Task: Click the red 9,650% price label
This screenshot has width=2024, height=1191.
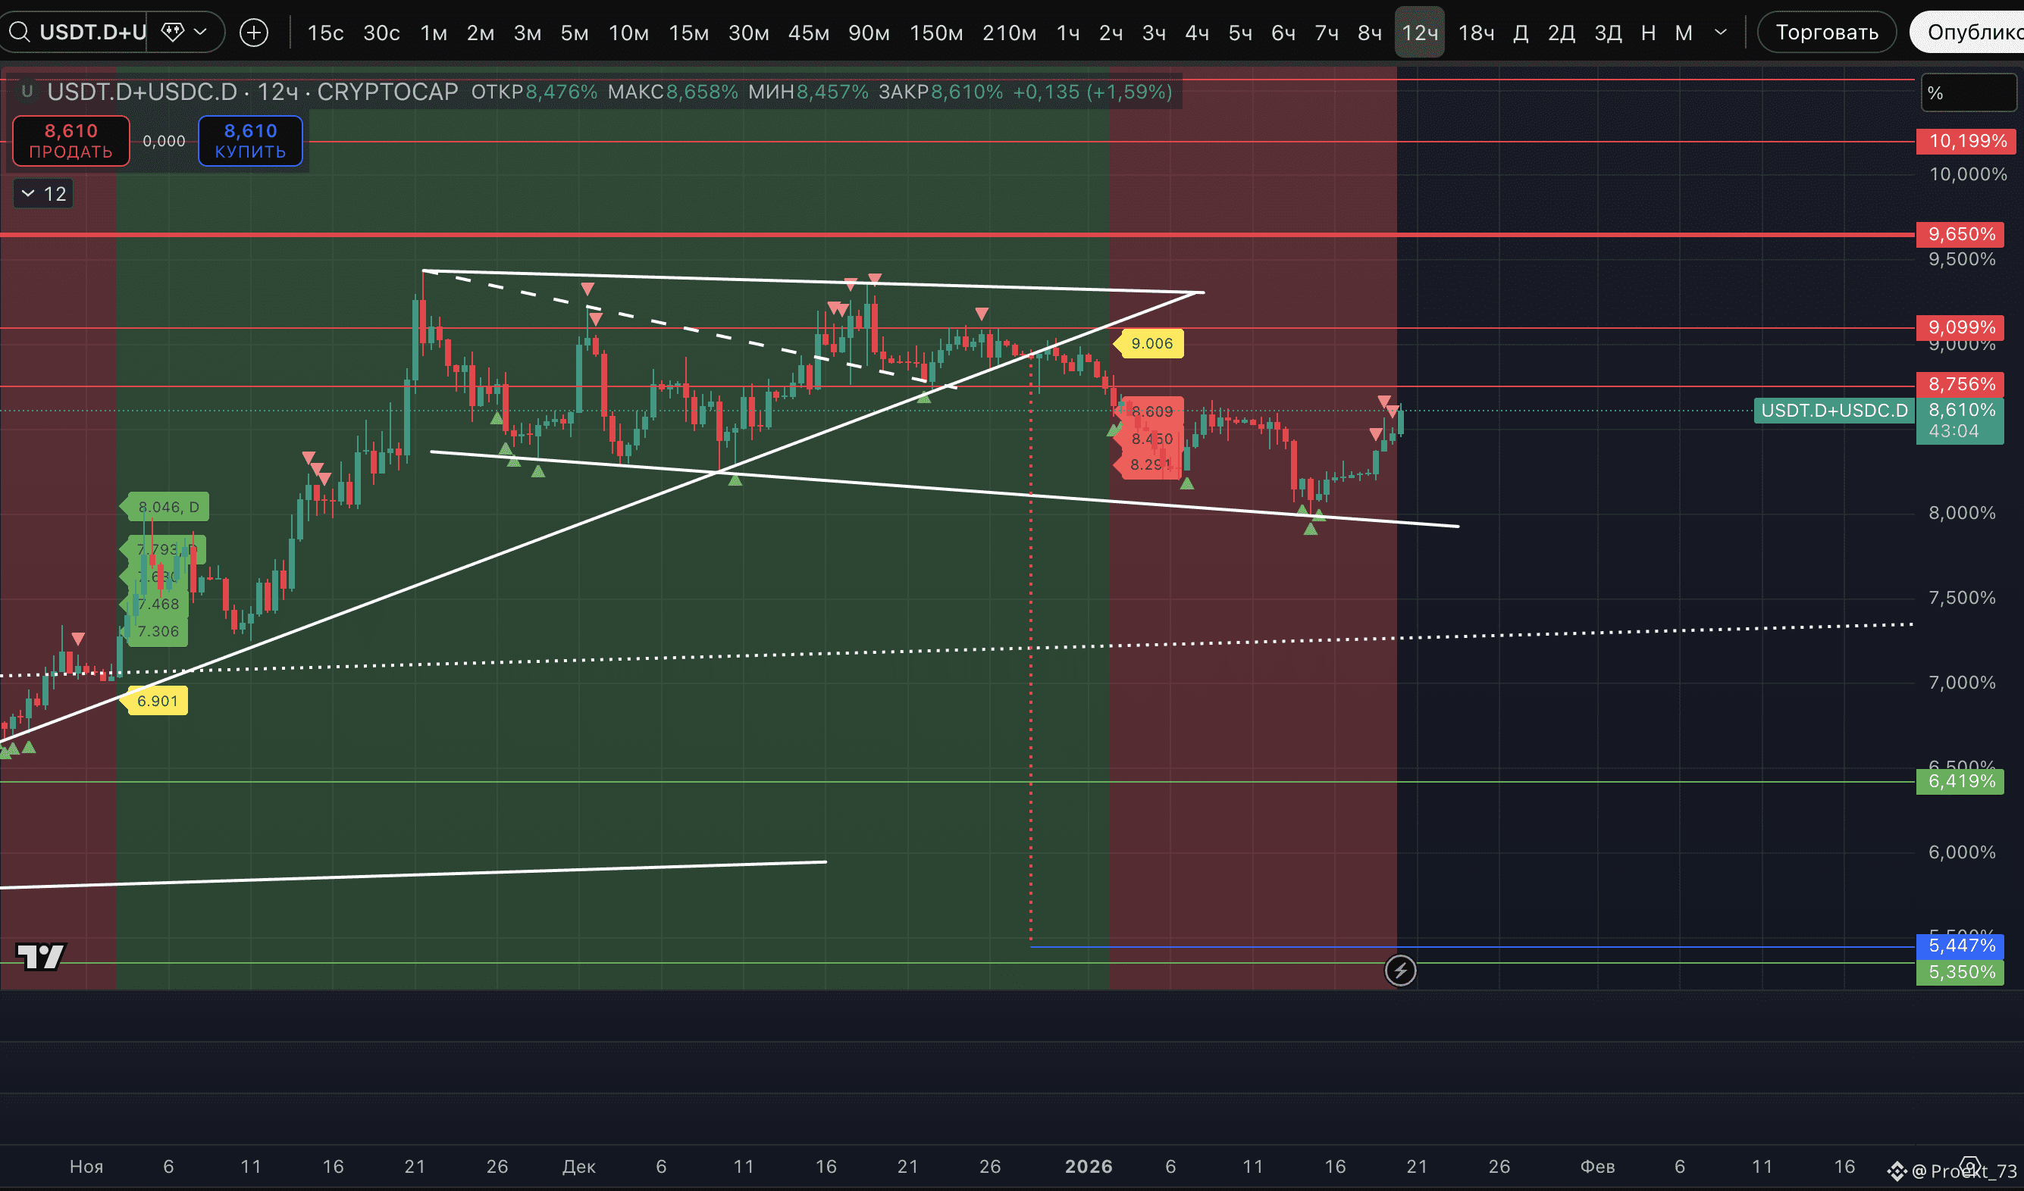Action: point(1960,234)
